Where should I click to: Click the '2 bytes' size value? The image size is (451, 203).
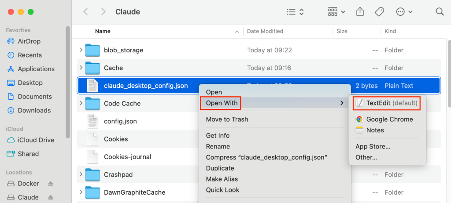[367, 86]
